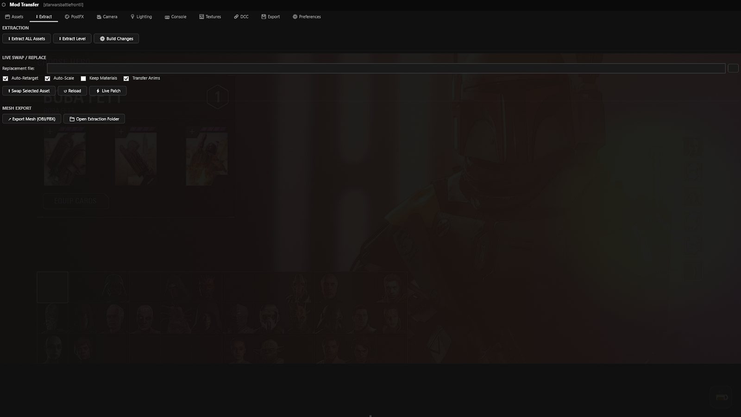This screenshot has height=417, width=741.
Task: Go to the DCC tab
Action: coord(241,17)
